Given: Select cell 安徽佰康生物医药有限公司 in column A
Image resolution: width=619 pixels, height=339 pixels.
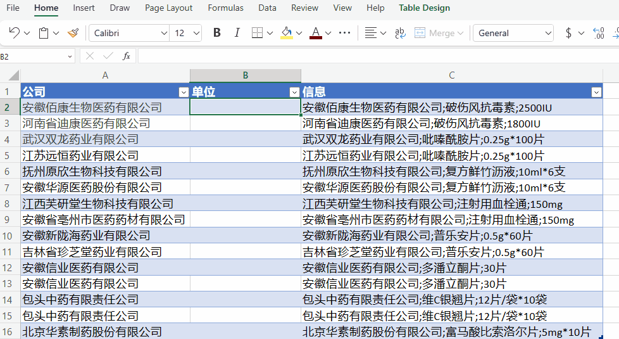Looking at the screenshot, I should click(105, 107).
